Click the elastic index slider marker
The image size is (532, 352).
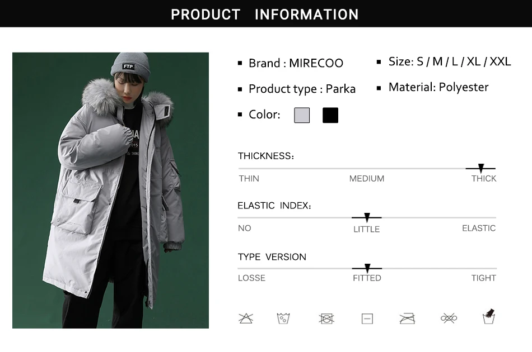367,217
